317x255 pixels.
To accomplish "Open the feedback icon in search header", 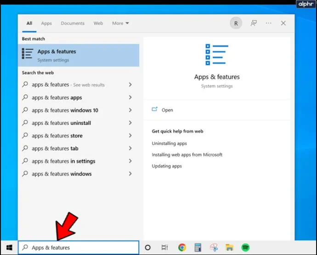I will click(x=254, y=23).
